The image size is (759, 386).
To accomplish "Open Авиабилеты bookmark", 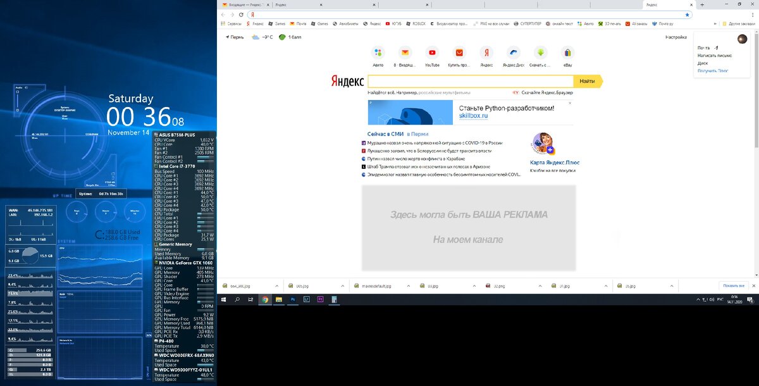I will click(345, 23).
